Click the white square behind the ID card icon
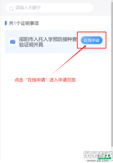The image size is (113, 163). click(13, 42)
